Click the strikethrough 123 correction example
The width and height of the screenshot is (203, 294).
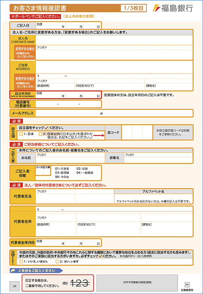(80, 283)
